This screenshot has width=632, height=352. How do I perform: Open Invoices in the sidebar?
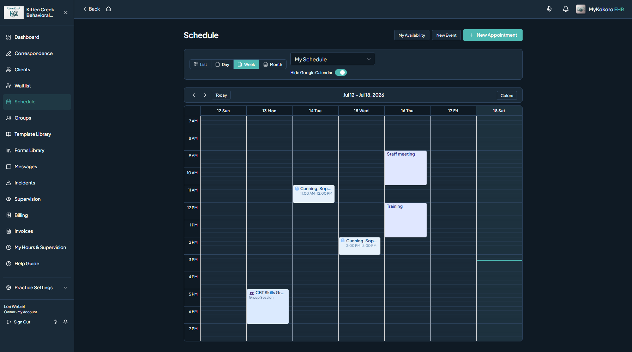click(37, 231)
